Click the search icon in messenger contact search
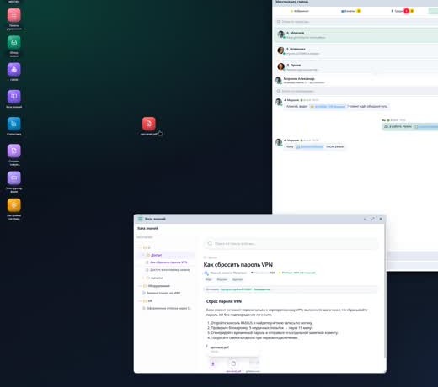The width and height of the screenshot is (438, 387). 278,22
